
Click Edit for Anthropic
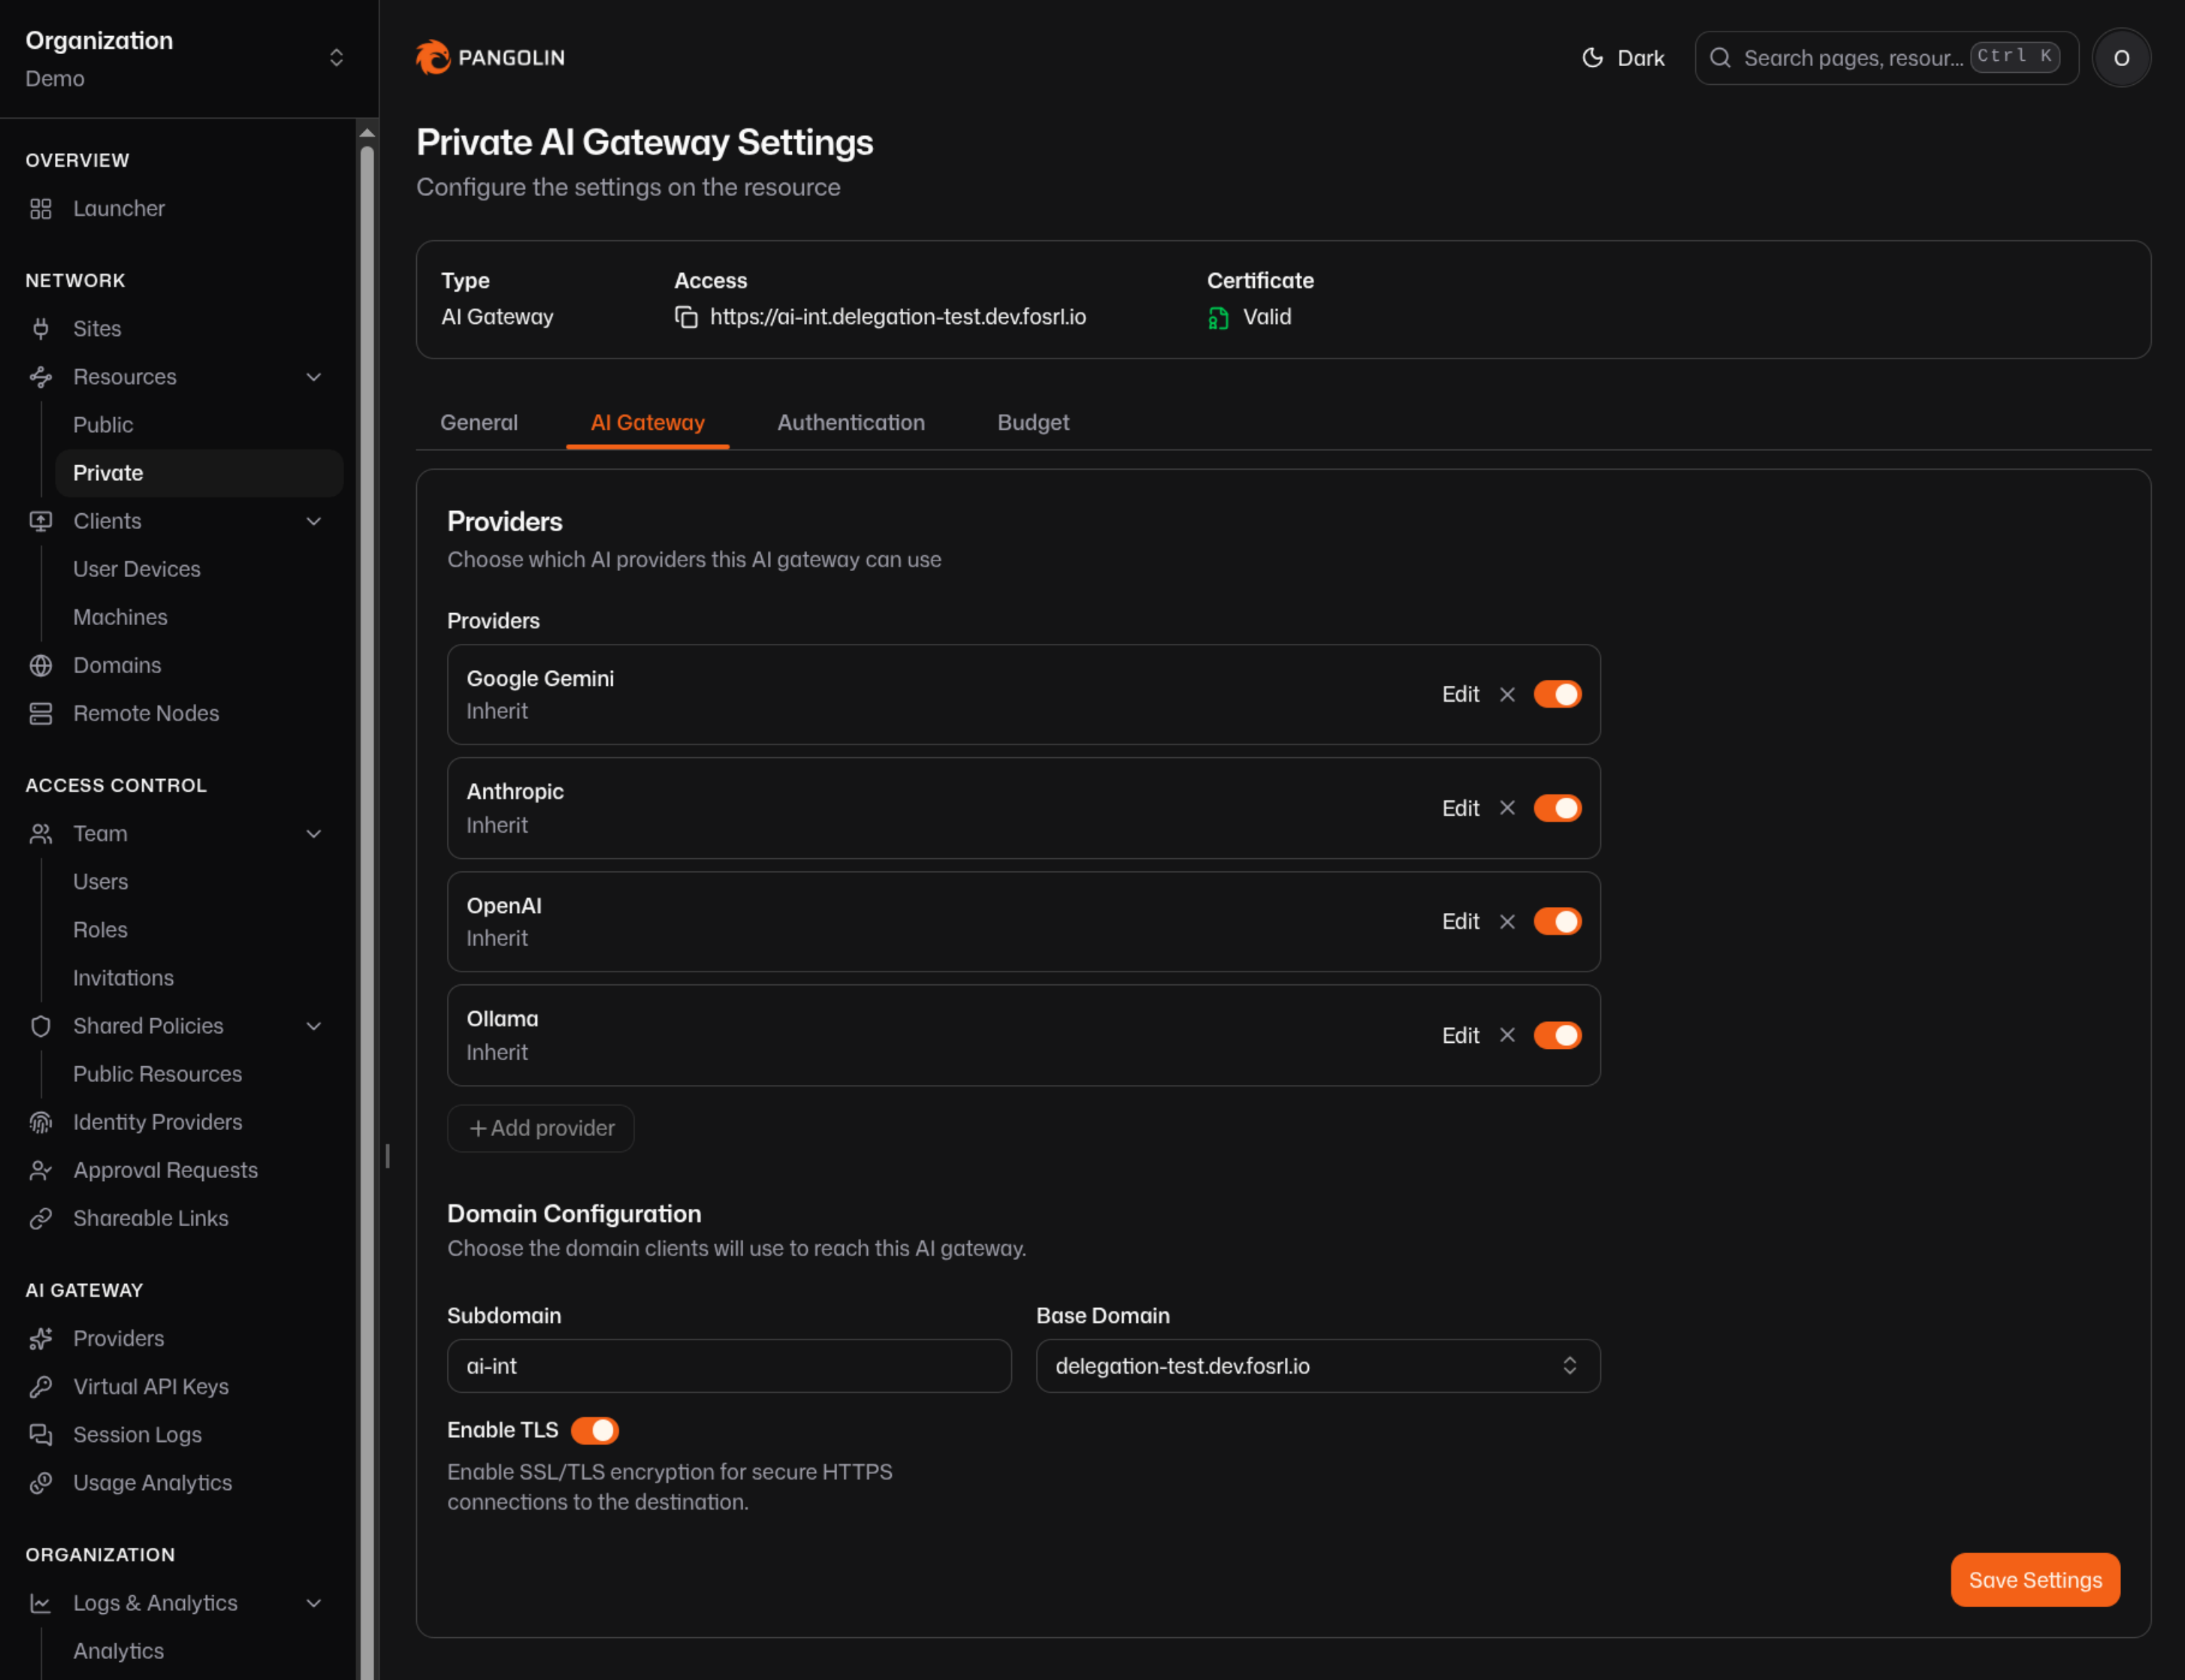pyautogui.click(x=1460, y=808)
